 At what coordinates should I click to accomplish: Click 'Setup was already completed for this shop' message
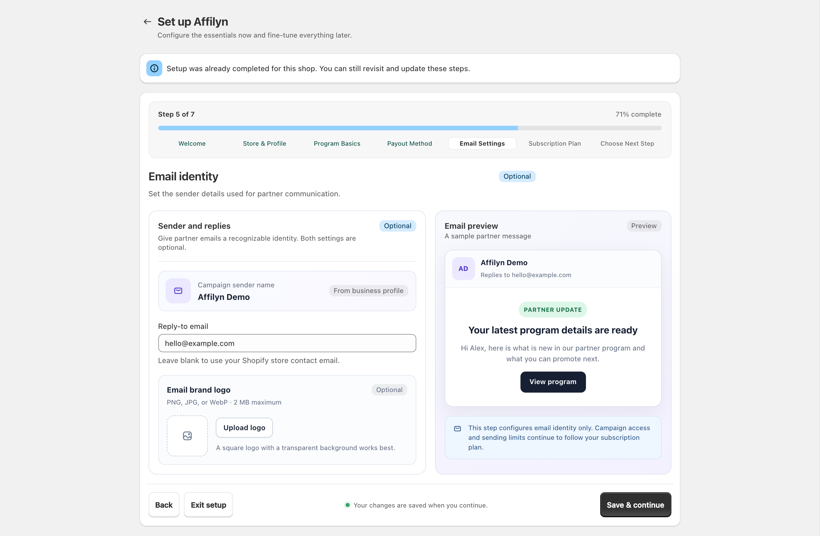point(318,69)
